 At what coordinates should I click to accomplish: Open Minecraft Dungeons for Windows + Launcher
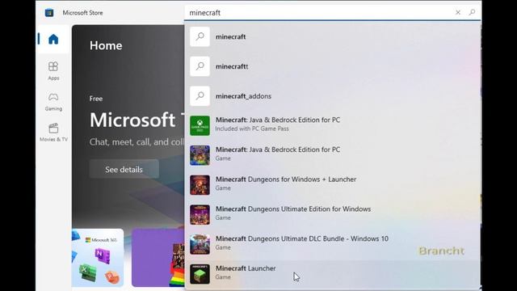332,185
